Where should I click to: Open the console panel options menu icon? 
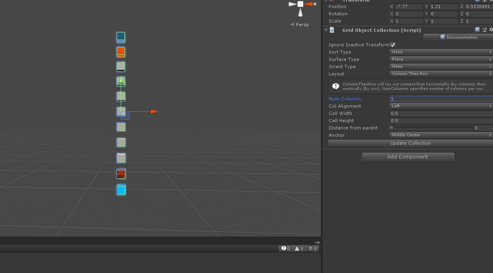click(x=317, y=242)
